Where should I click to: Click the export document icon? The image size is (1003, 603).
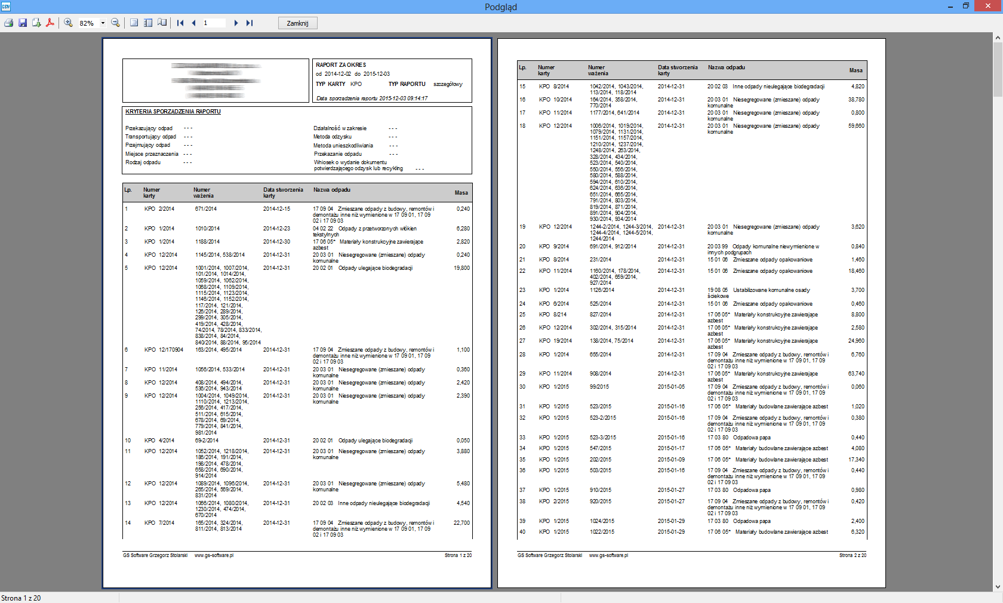click(x=36, y=23)
